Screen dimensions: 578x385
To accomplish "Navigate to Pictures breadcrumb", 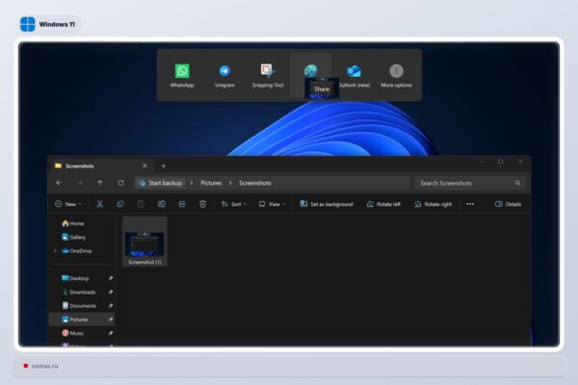I will coord(211,183).
